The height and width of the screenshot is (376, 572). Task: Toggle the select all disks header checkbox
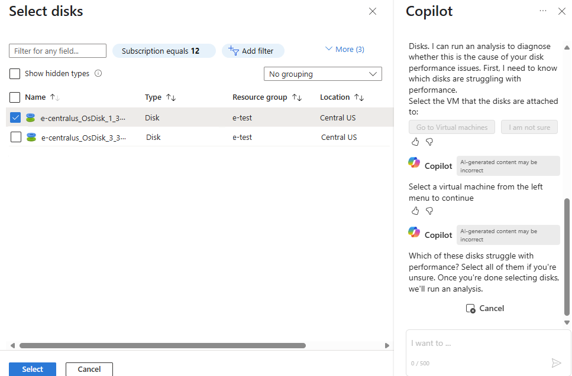point(15,97)
